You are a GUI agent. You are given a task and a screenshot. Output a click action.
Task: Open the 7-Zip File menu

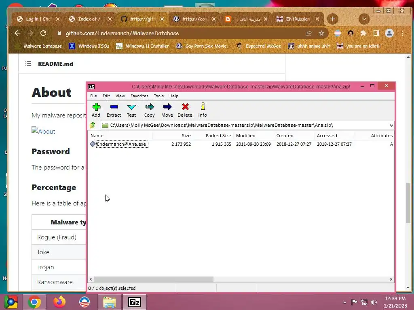(x=93, y=96)
